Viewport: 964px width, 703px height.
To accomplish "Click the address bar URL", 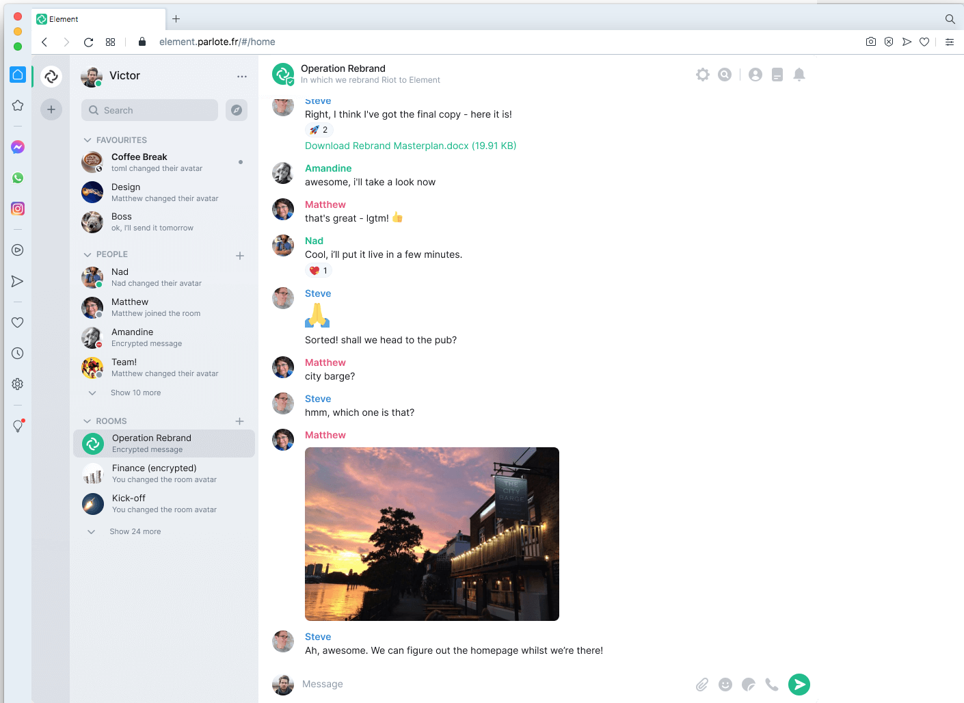I will 217,42.
